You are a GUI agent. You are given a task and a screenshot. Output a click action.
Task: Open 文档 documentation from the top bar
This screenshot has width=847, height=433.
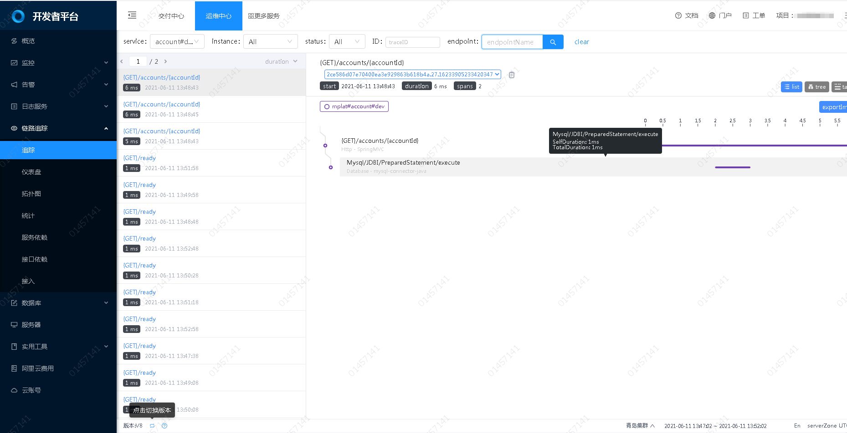coord(687,15)
